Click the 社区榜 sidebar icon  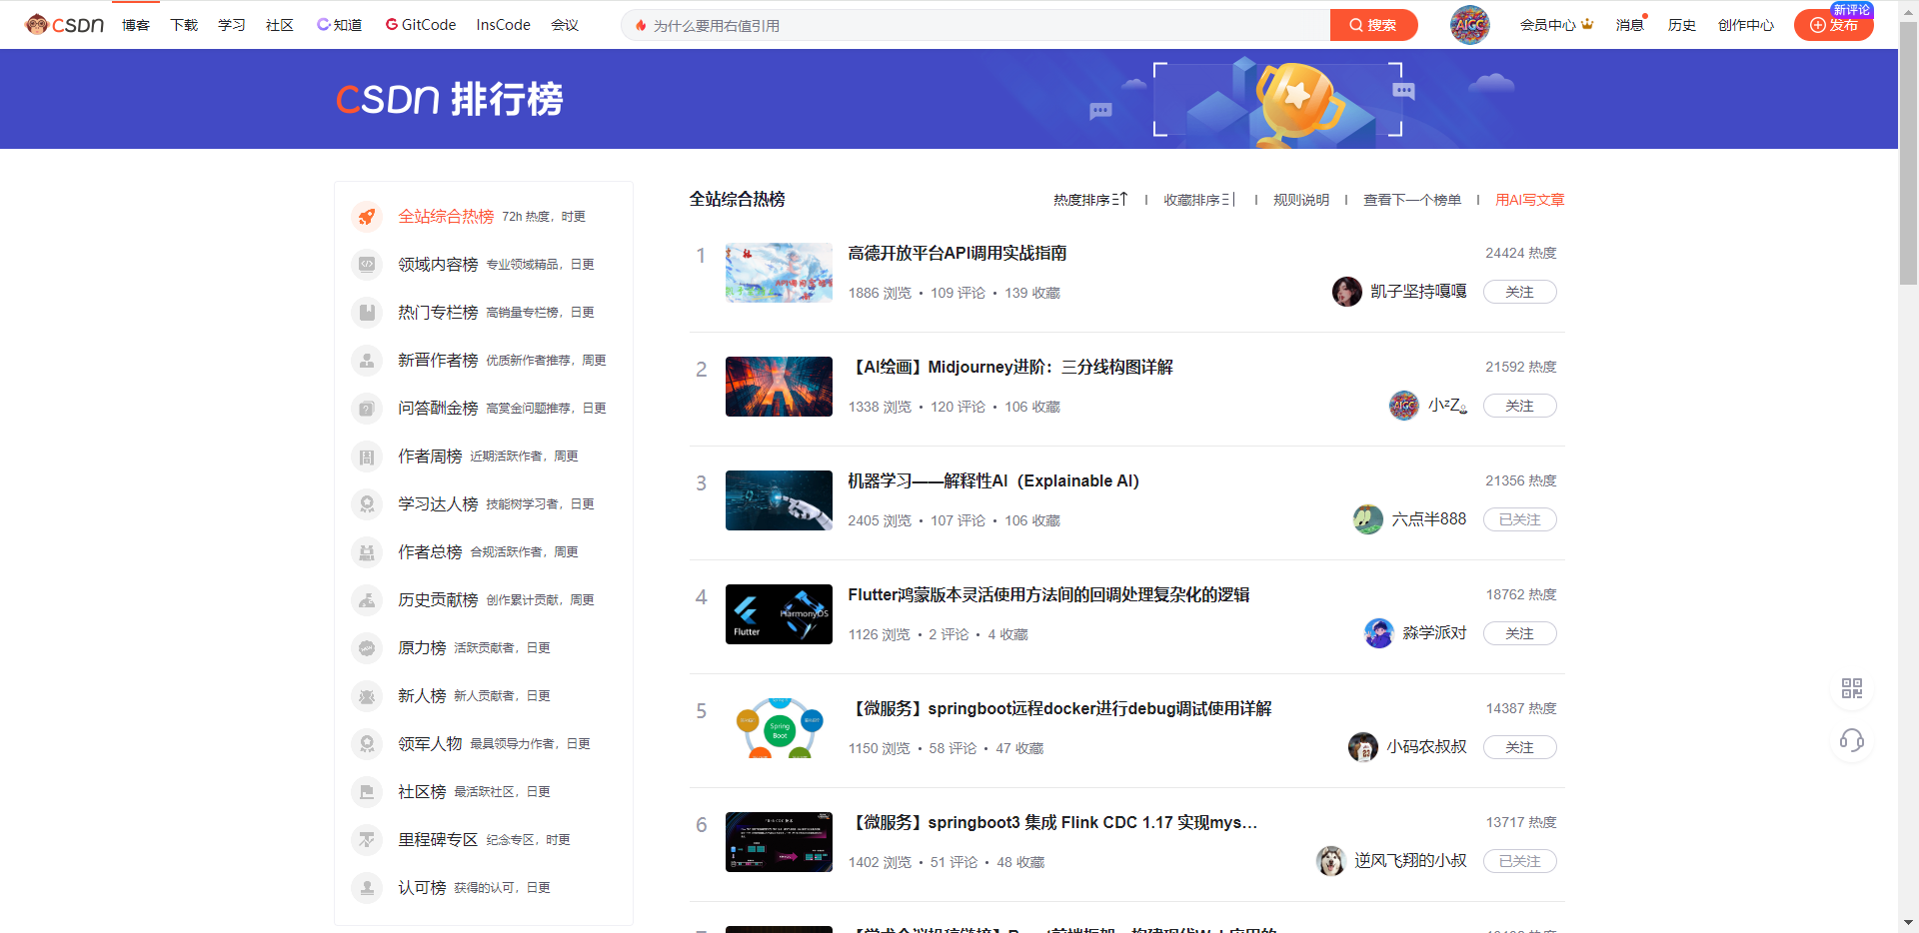[367, 792]
